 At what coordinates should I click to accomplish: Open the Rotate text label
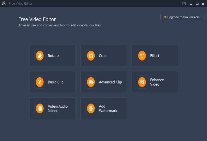[x=53, y=56]
